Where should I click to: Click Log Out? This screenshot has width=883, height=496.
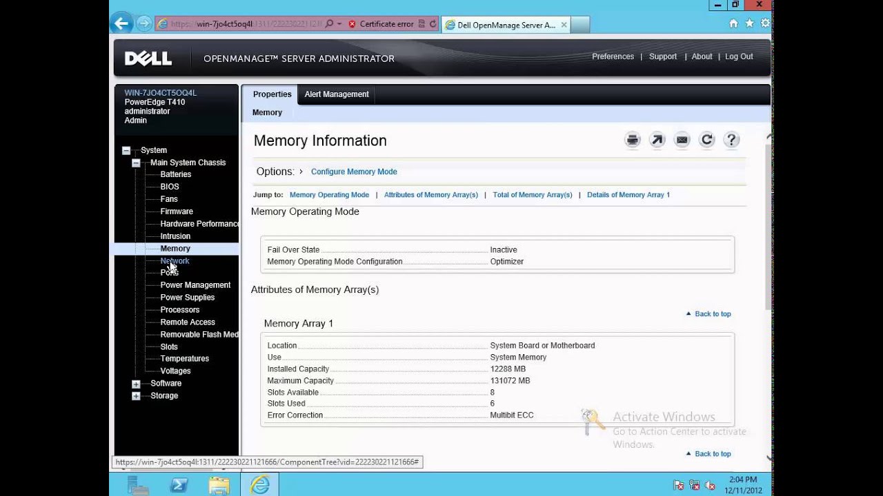click(739, 56)
